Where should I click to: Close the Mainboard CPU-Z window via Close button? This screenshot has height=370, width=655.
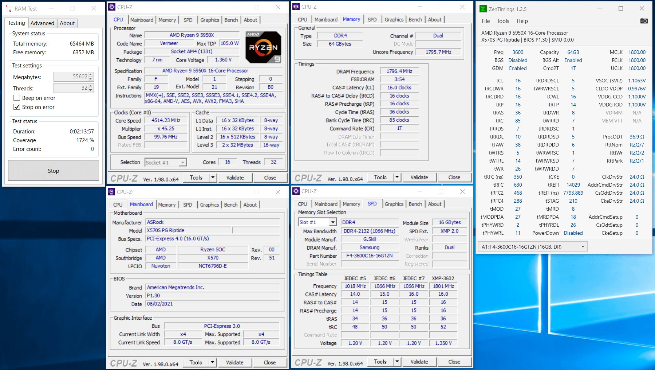pyautogui.click(x=269, y=362)
